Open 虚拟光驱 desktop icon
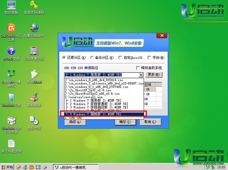The image size is (228, 170). (34, 120)
